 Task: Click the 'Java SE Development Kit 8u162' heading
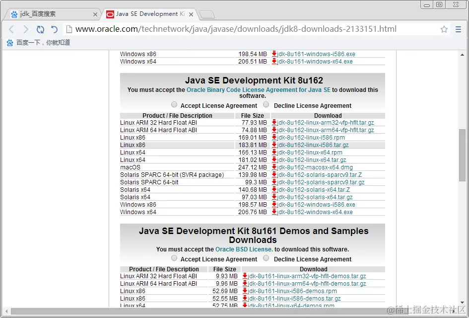pyautogui.click(x=254, y=80)
